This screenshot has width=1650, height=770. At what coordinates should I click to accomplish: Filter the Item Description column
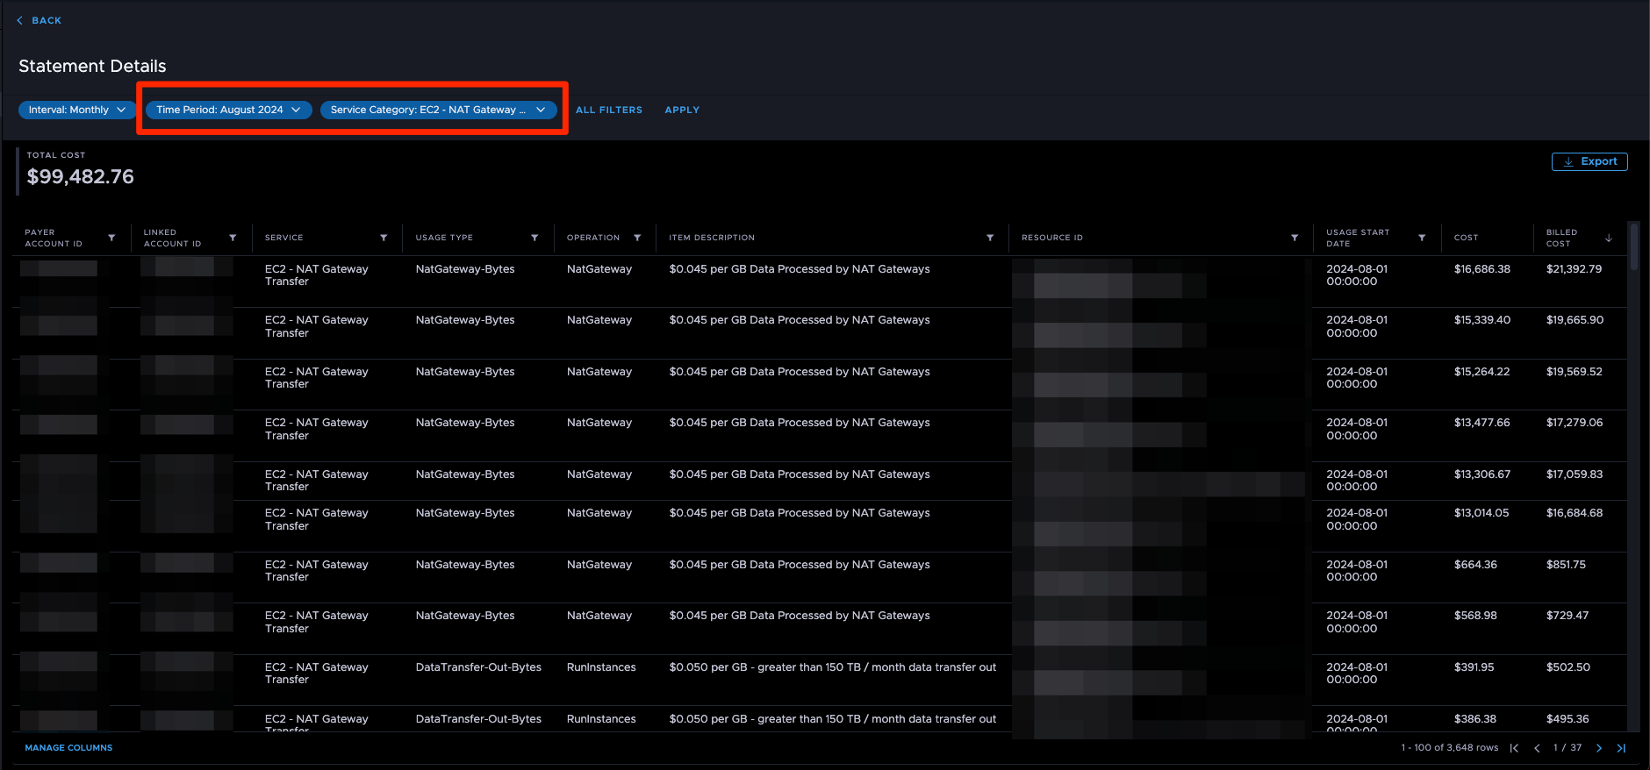click(x=990, y=238)
